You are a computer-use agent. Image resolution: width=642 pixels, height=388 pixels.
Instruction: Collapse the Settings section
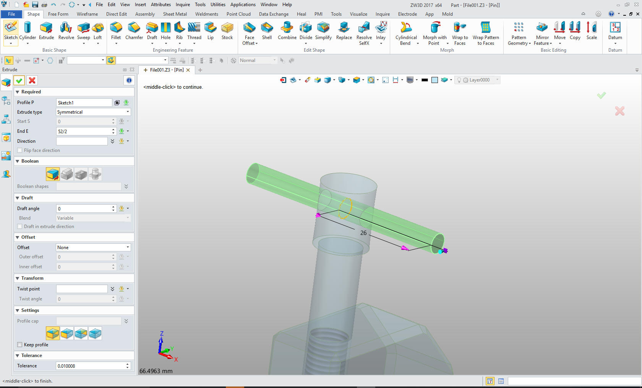pos(18,311)
